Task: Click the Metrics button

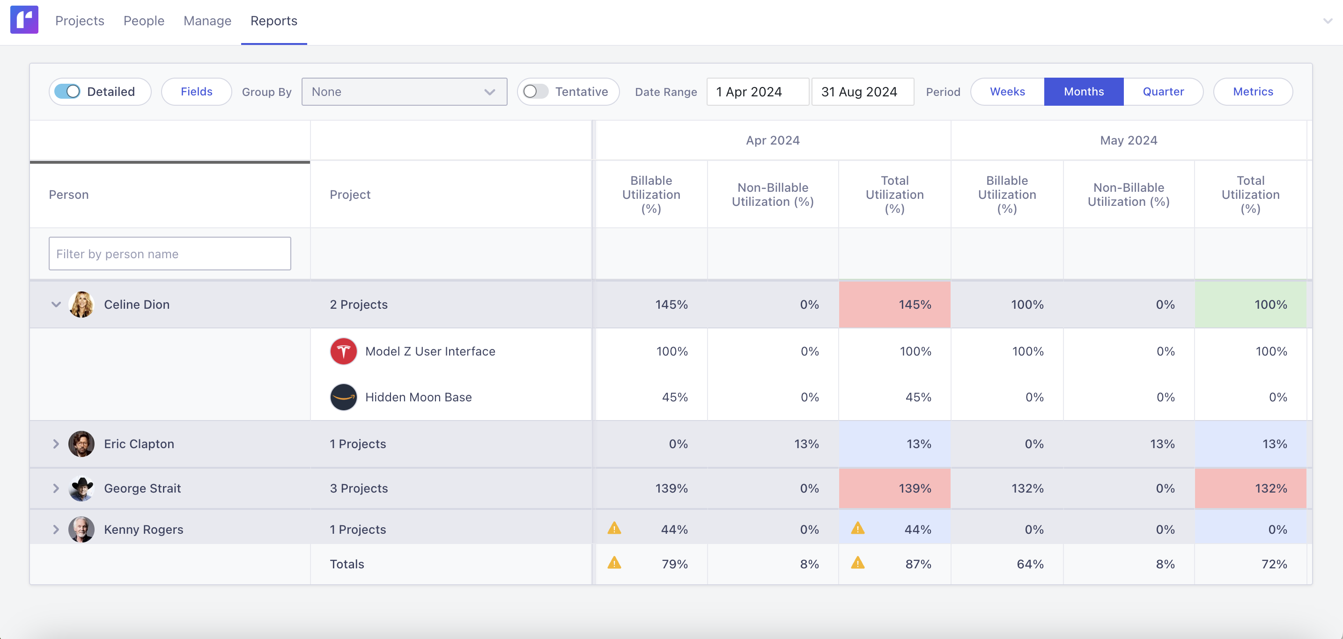Action: [x=1253, y=91]
